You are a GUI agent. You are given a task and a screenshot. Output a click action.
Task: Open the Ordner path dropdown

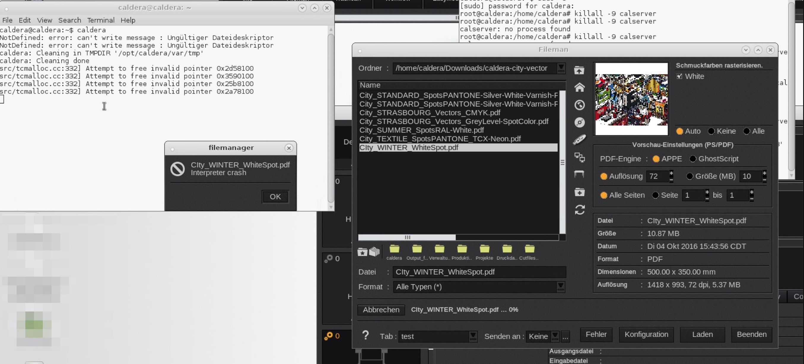point(561,68)
